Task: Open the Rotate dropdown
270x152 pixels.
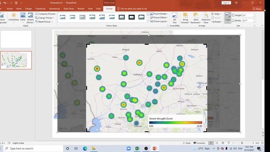Action: point(216,22)
